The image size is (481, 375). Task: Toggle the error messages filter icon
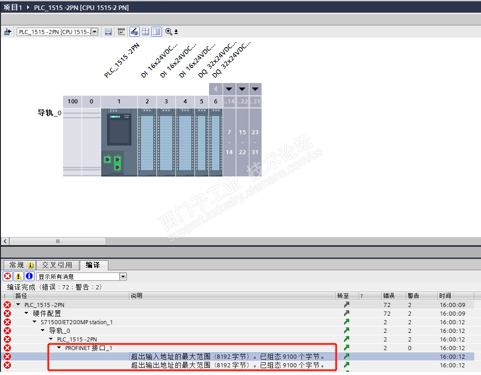pyautogui.click(x=8, y=277)
